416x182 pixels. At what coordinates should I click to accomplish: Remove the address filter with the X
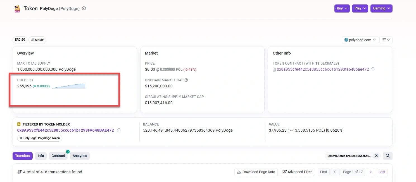[376, 156]
